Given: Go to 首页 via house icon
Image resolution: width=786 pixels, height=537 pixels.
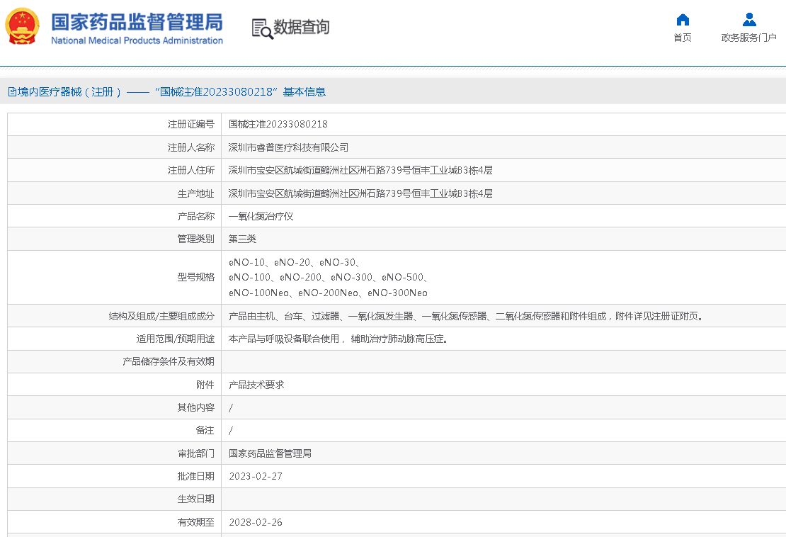Looking at the screenshot, I should (683, 20).
